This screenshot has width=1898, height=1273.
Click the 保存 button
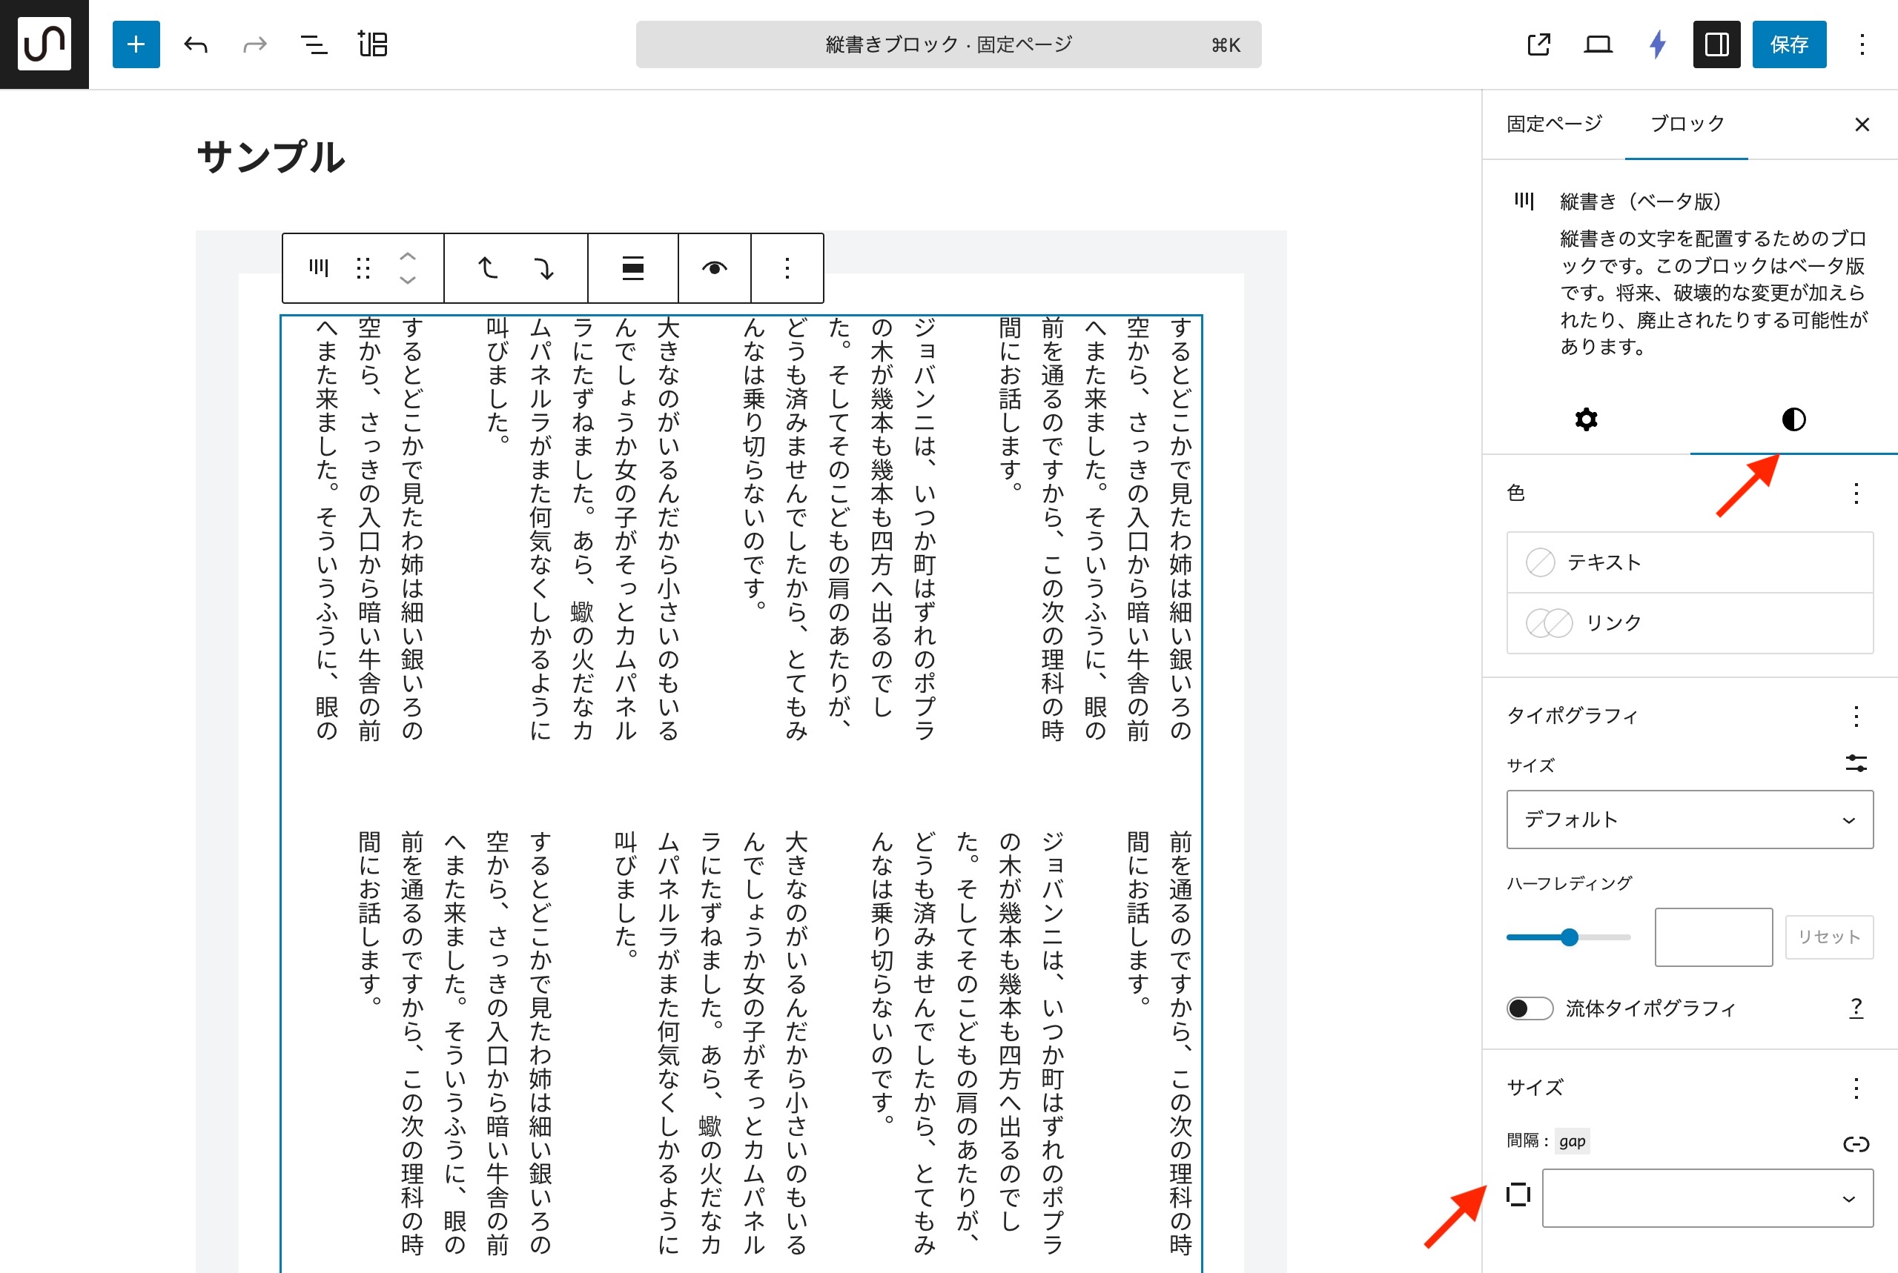click(x=1788, y=44)
